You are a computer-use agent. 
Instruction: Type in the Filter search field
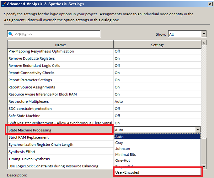coord(56,34)
